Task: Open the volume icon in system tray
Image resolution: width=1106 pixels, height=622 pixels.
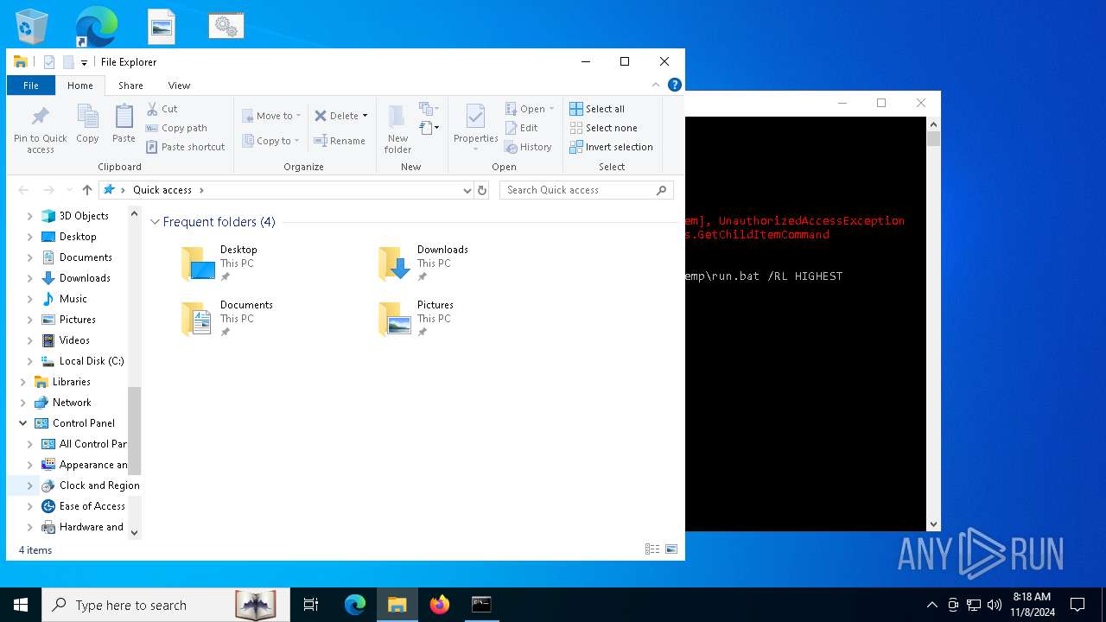Action: (995, 605)
